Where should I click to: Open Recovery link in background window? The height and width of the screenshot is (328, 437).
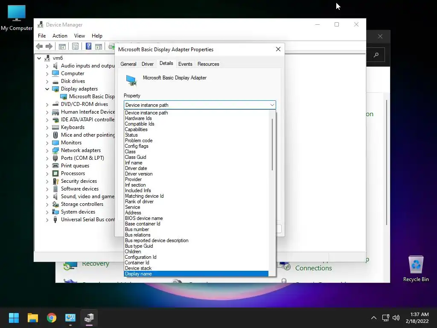pos(96,264)
